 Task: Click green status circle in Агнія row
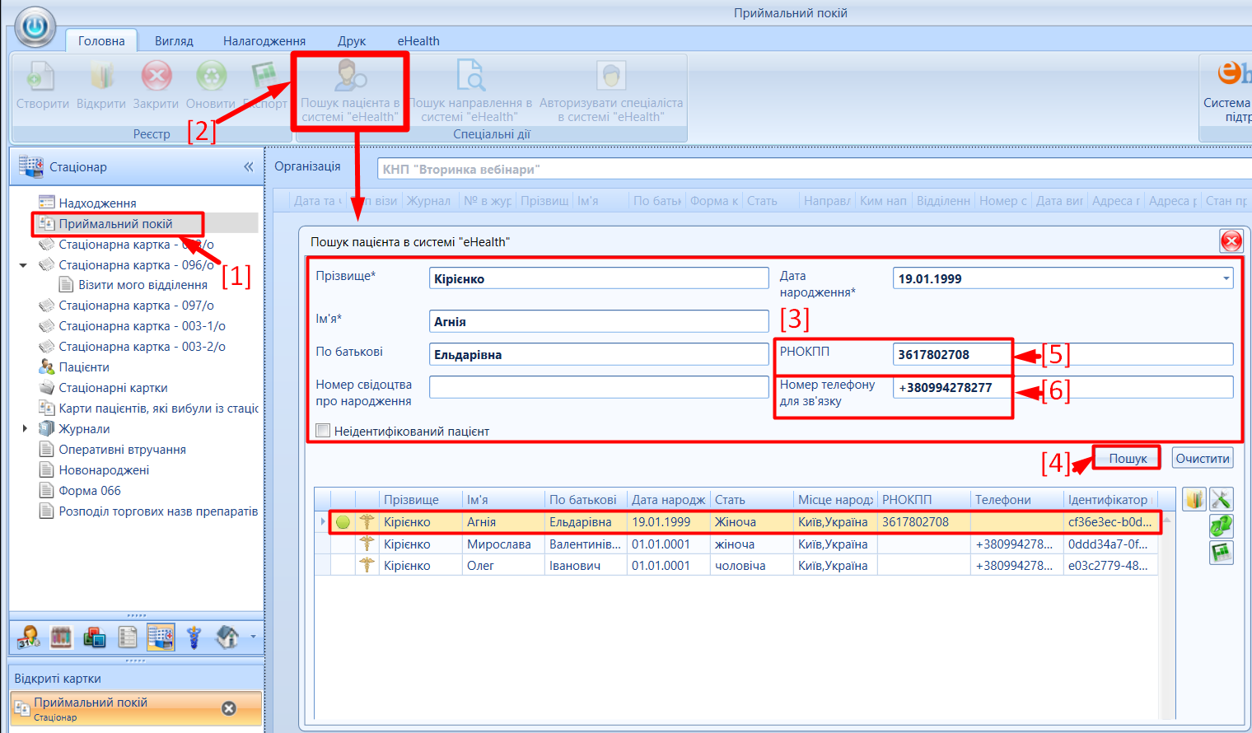click(x=343, y=521)
